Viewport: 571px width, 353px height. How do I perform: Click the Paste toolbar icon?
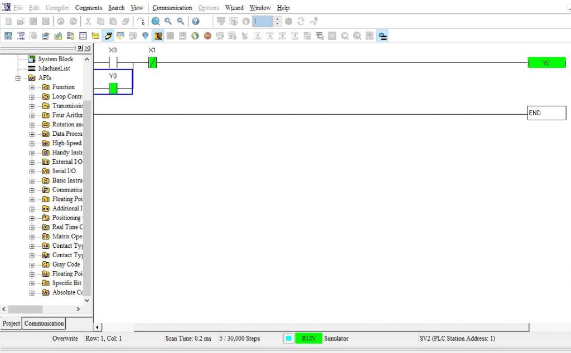click(x=113, y=21)
